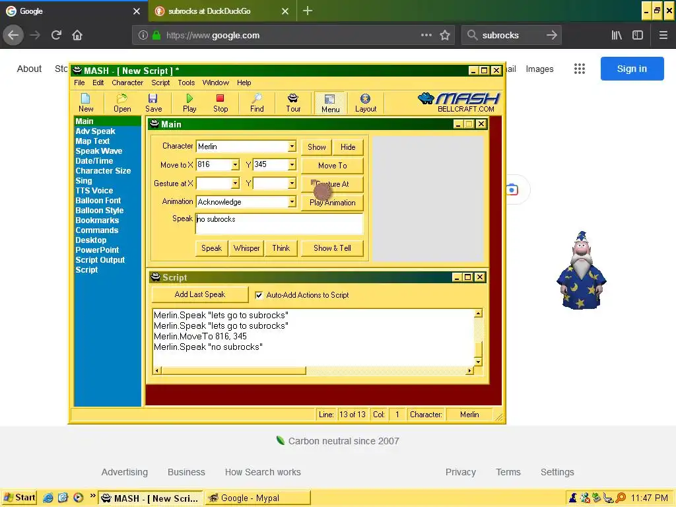Toggle Auto-Add Actions to Script checkbox

259,295
